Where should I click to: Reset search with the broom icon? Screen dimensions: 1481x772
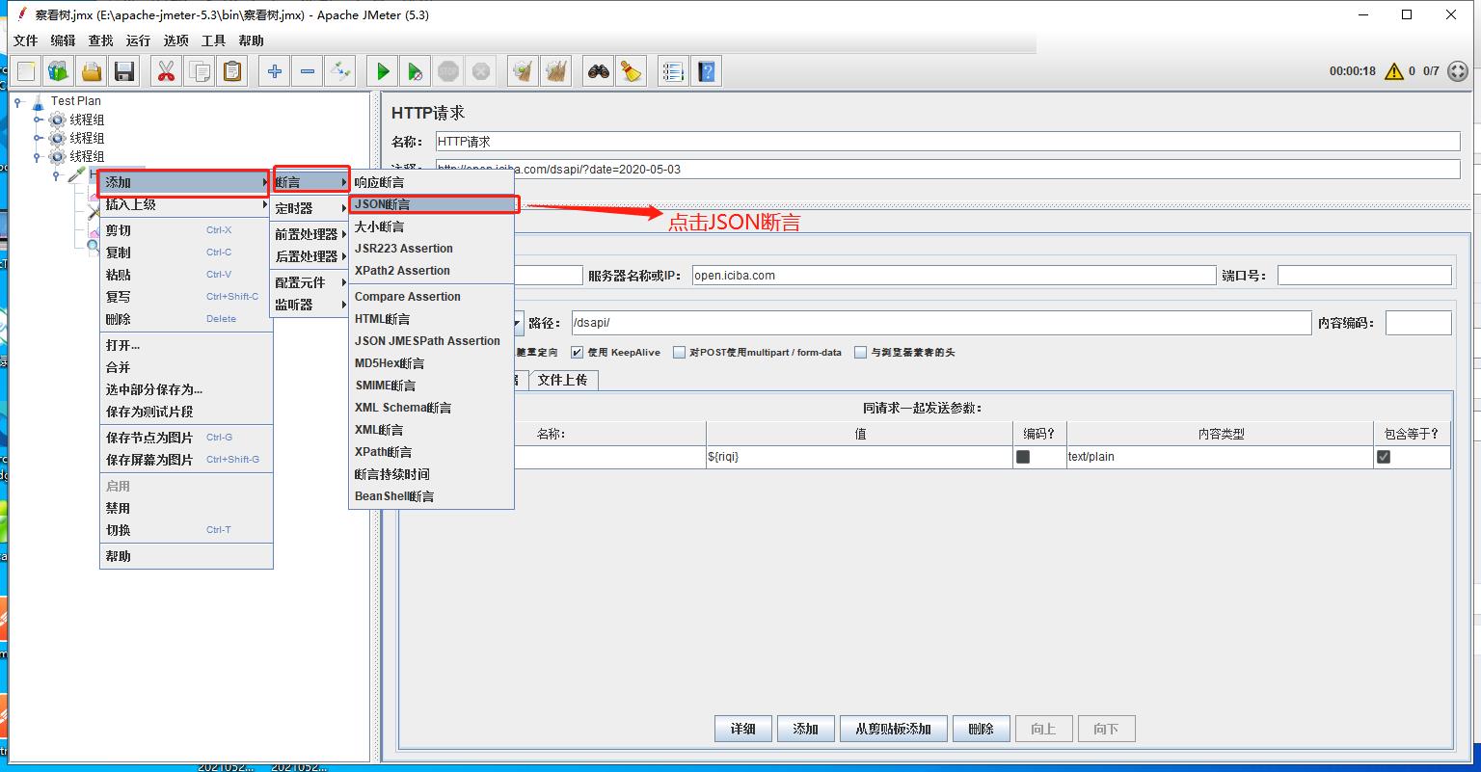pyautogui.click(x=631, y=71)
